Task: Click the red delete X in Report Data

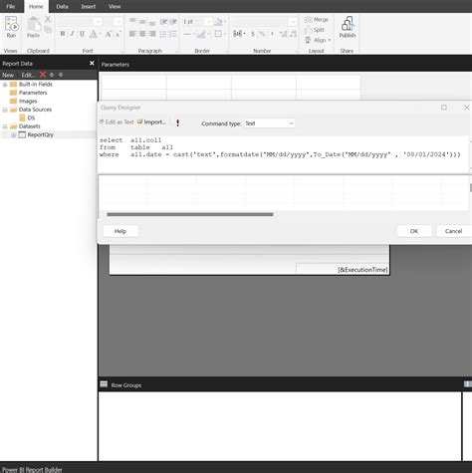Action: [43, 75]
